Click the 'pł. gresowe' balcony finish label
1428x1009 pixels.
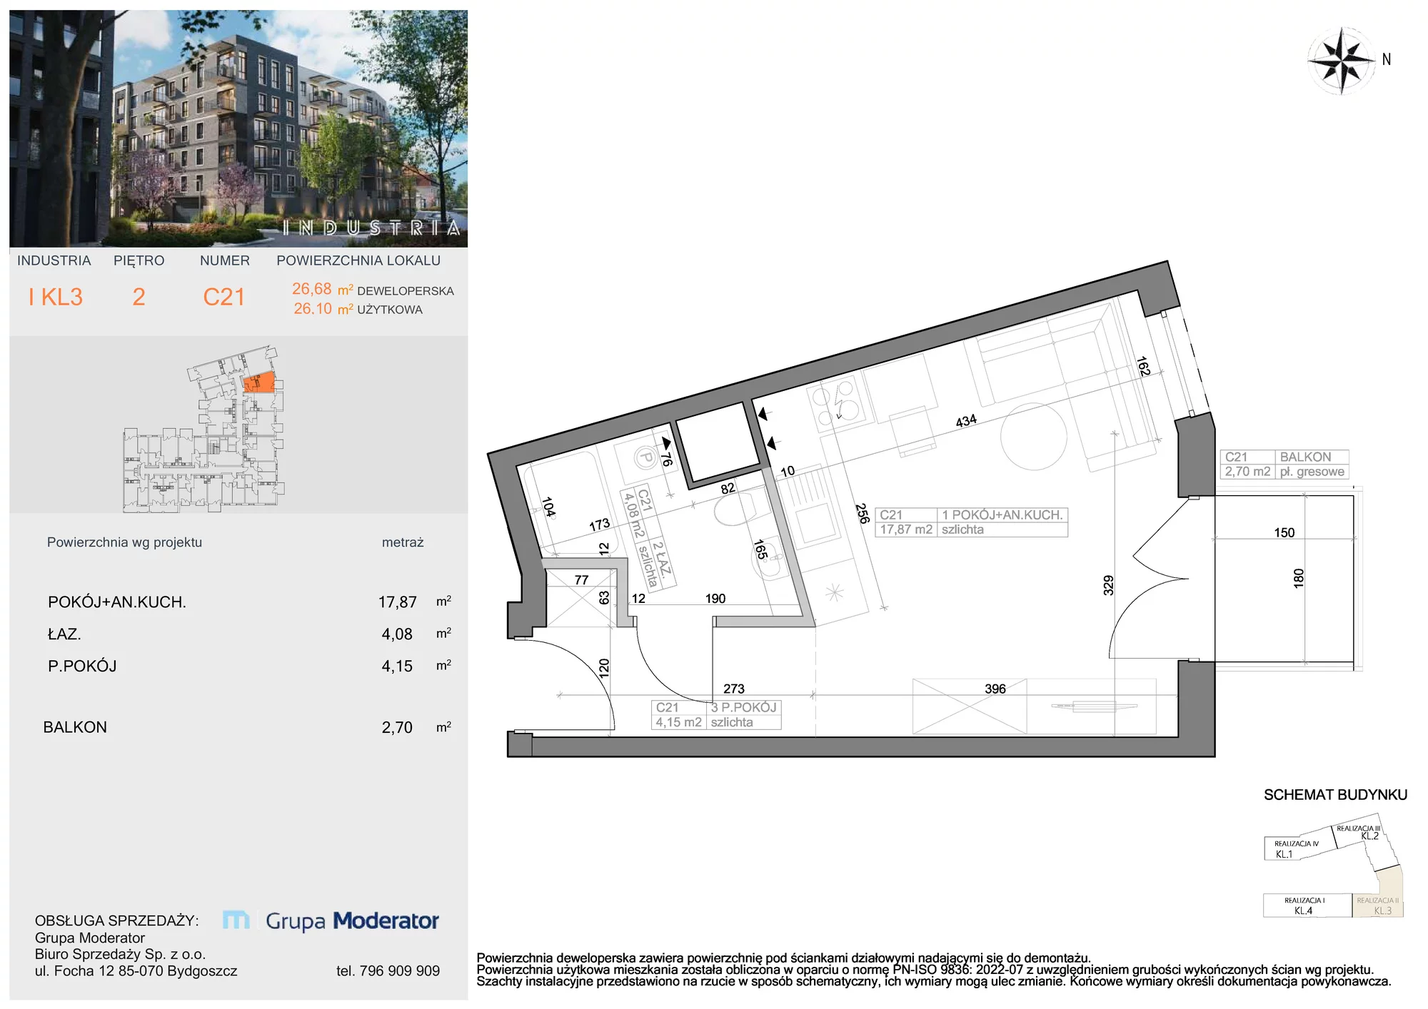click(x=1312, y=472)
